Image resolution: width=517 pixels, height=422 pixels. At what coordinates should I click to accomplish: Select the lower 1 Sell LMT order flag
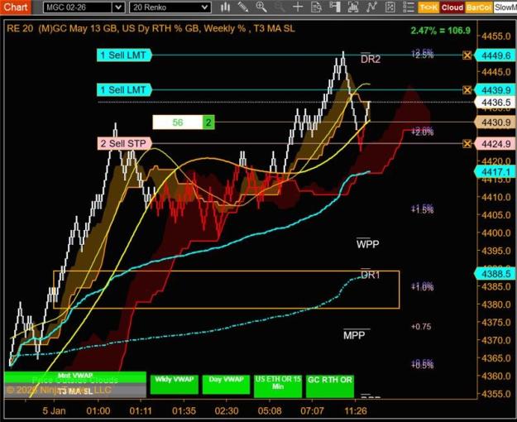(124, 89)
